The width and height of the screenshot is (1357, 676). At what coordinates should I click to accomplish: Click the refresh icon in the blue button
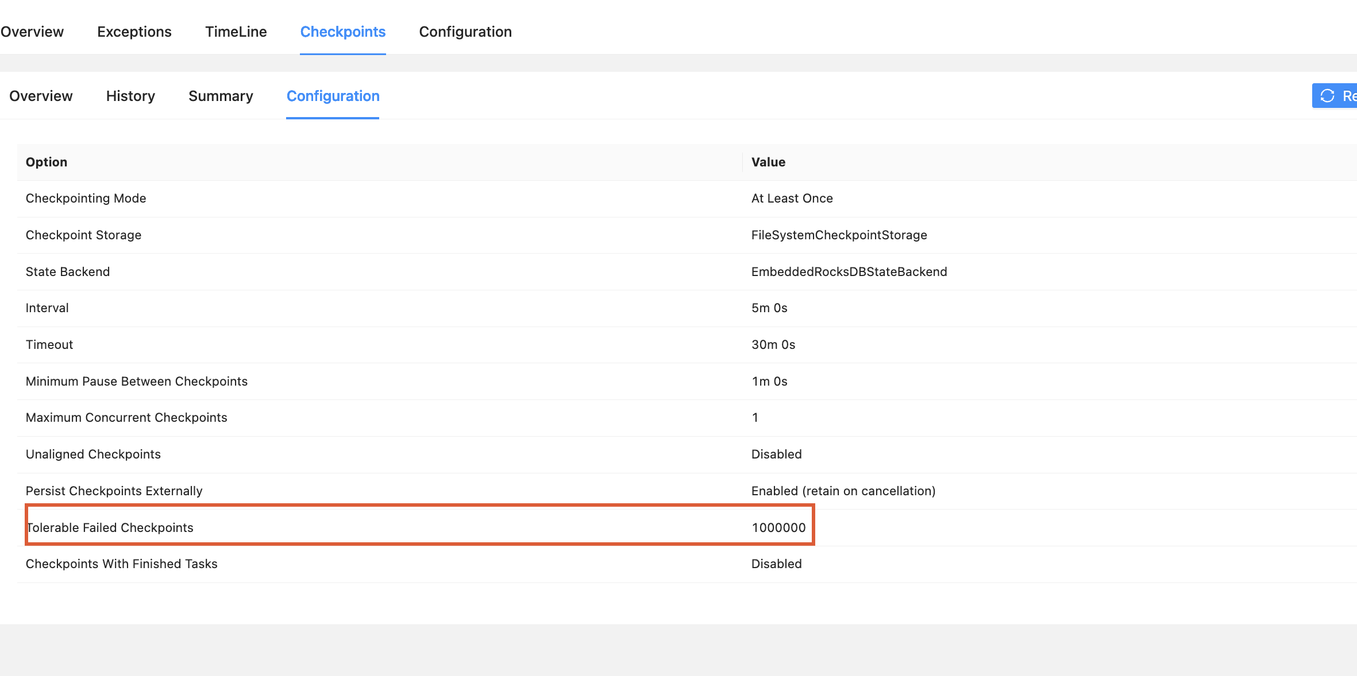[x=1327, y=96]
